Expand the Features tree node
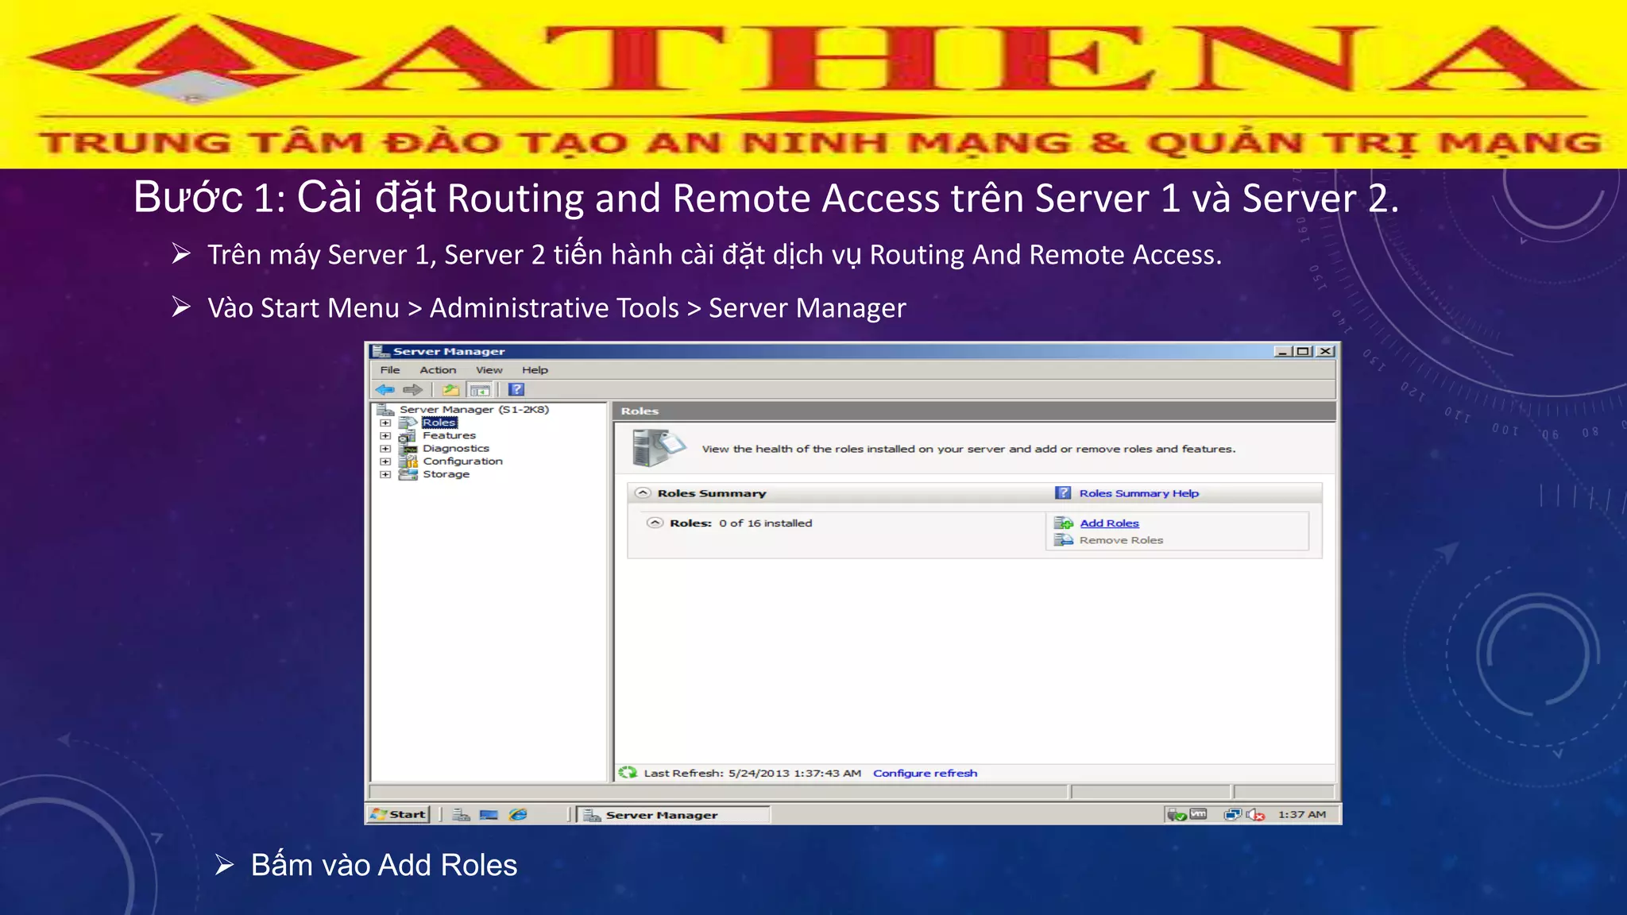This screenshot has height=915, width=1627. point(385,435)
